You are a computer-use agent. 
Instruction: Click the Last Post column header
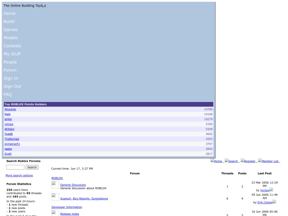(x=265, y=173)
